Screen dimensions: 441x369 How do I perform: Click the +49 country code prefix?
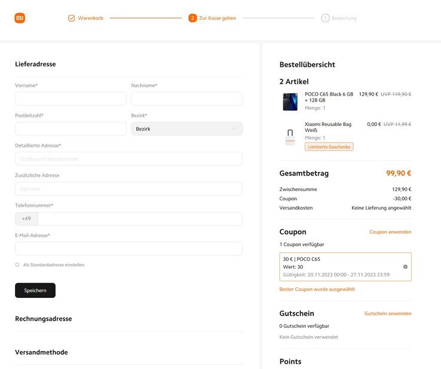coord(26,219)
